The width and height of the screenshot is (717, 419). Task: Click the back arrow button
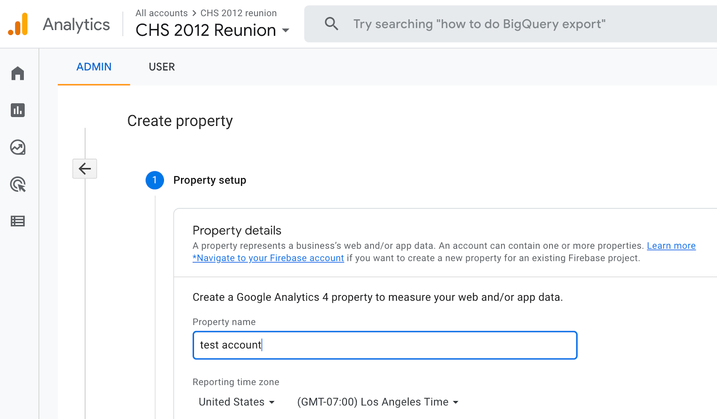[x=85, y=168]
